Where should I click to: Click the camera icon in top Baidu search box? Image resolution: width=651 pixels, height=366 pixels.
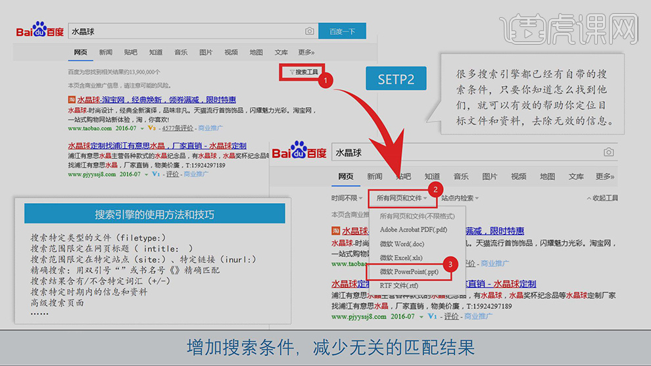click(x=309, y=31)
